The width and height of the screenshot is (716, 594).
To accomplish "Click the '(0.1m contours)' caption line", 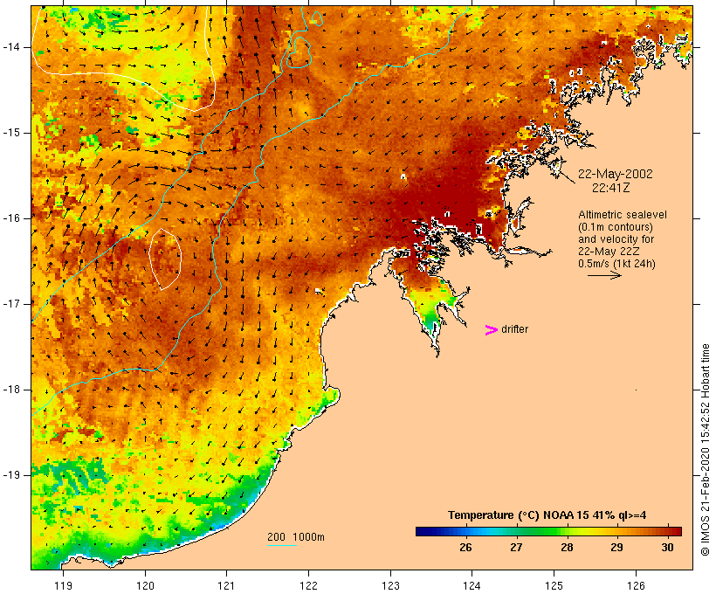I will [x=616, y=227].
